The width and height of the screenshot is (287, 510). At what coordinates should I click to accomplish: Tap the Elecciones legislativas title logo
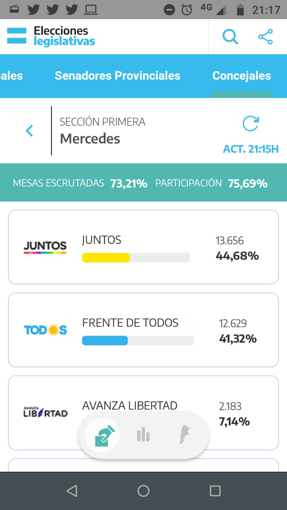(64, 36)
